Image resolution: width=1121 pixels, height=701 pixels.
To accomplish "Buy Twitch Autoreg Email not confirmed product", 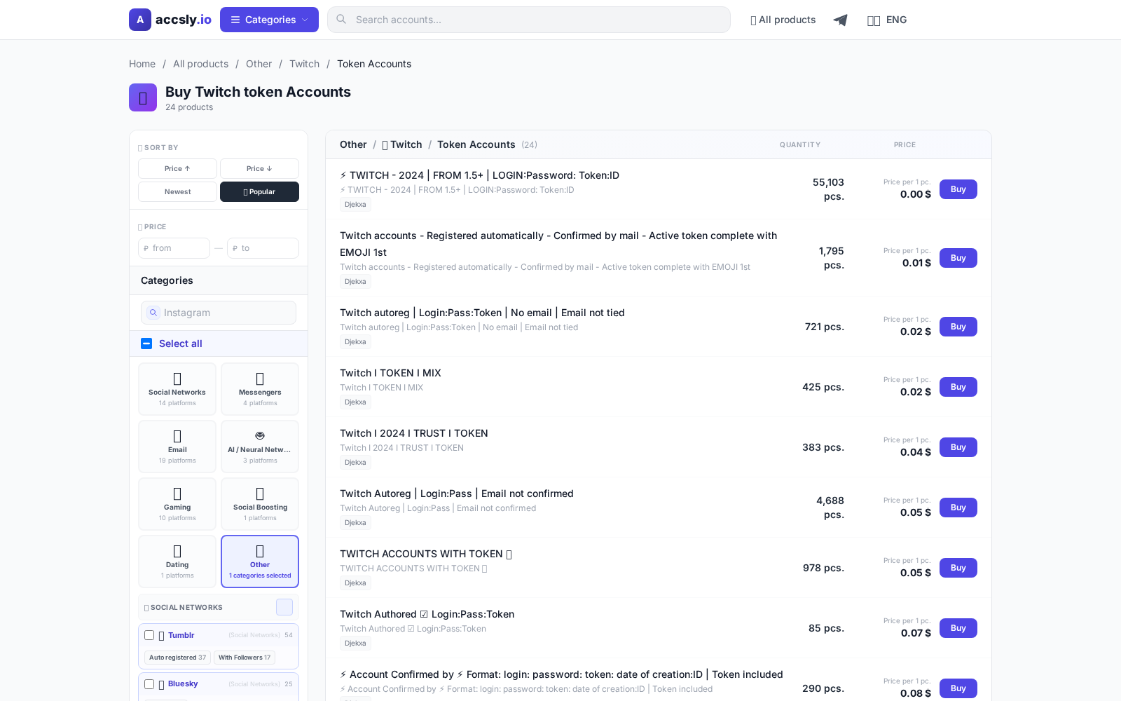I will pos(958,508).
